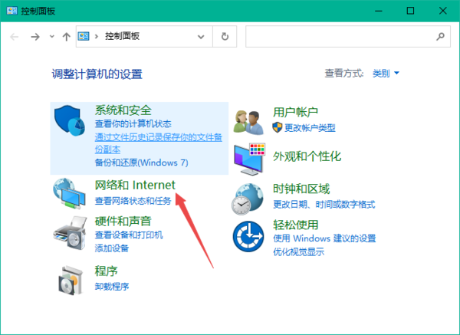Click the User Accounts people icon
460x335 pixels.
point(250,120)
